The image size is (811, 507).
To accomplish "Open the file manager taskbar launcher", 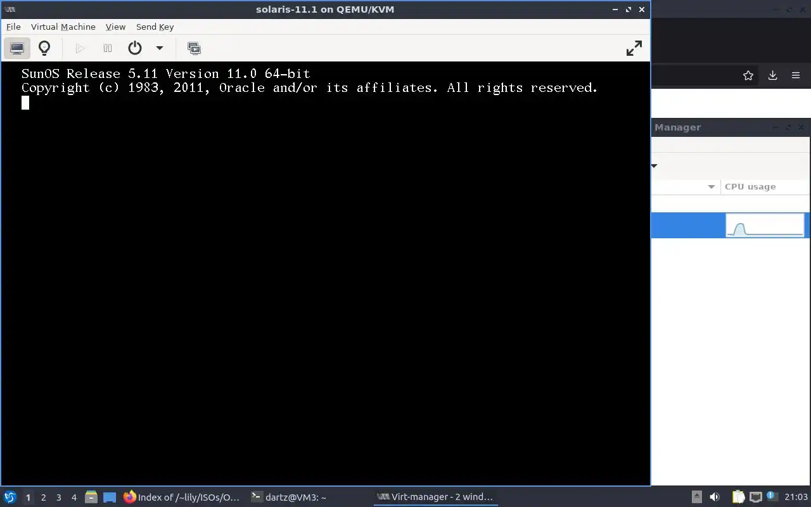I will pos(91,497).
